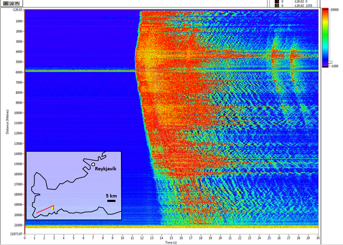This screenshot has width=343, height=245.
Task: Click the Time (s) axis label
Action: [x=171, y=243]
